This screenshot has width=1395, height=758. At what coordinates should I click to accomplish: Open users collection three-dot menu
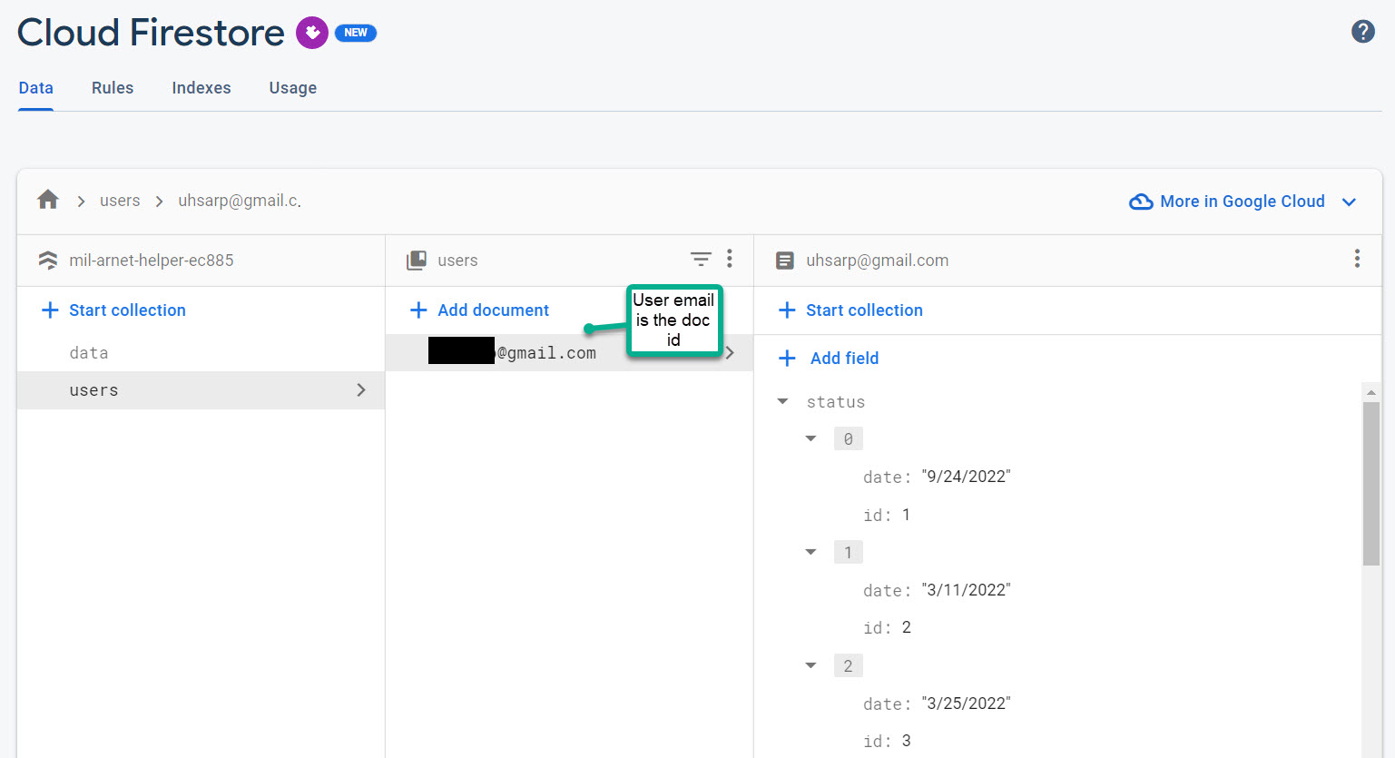(729, 260)
